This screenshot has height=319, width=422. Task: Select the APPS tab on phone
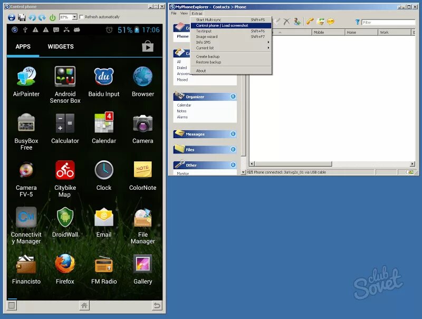(x=23, y=46)
